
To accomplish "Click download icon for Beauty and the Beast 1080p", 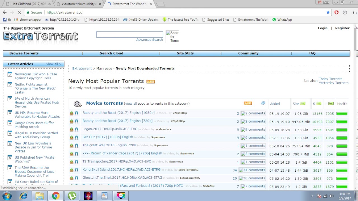I will click(72, 113).
